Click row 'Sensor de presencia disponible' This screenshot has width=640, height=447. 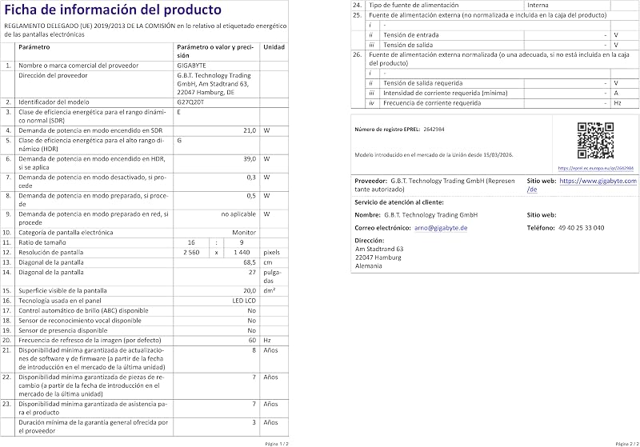145,330
